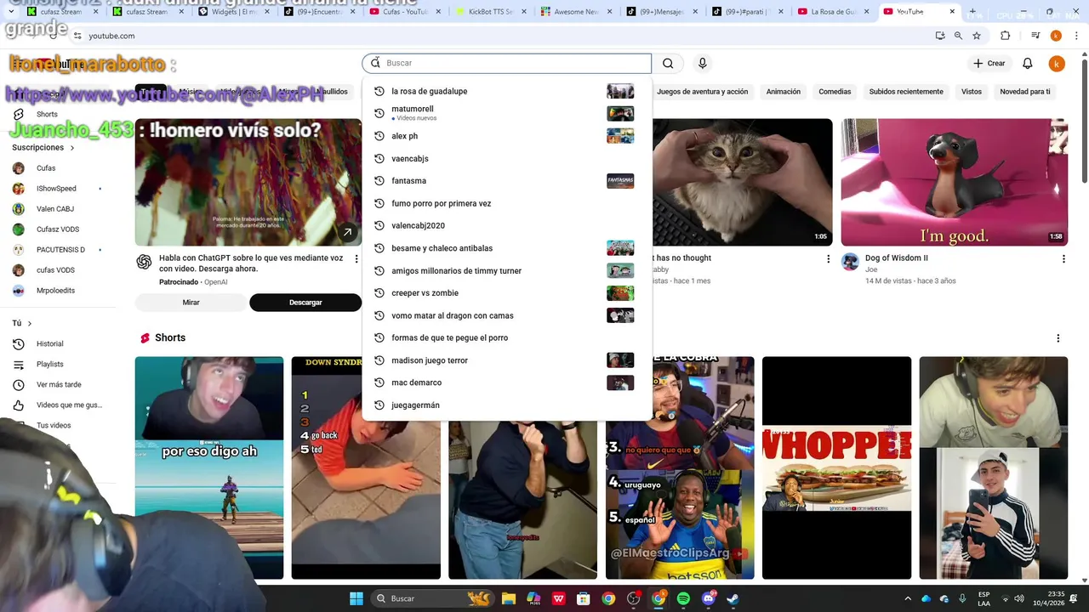Click the Descargar ad button
Screen dimensions: 1089x612
[x=305, y=303]
